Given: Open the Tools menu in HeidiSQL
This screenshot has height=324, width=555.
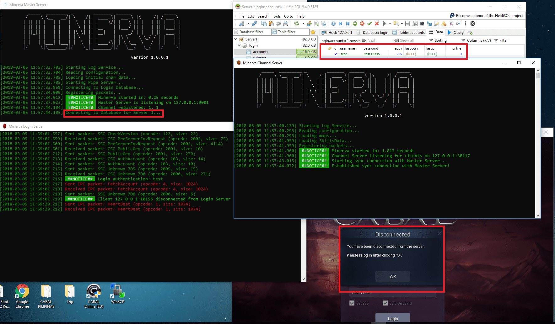Looking at the screenshot, I should pos(276,16).
